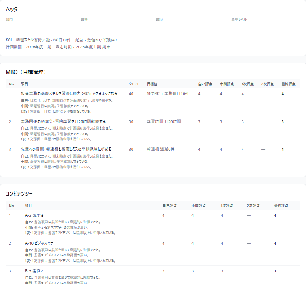Click final score 4 in MBO row 1
This screenshot has width=306, height=284.
282,94
